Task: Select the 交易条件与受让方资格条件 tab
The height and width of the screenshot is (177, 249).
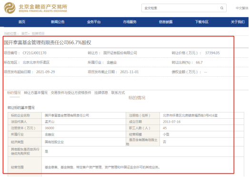Action: click(71, 93)
